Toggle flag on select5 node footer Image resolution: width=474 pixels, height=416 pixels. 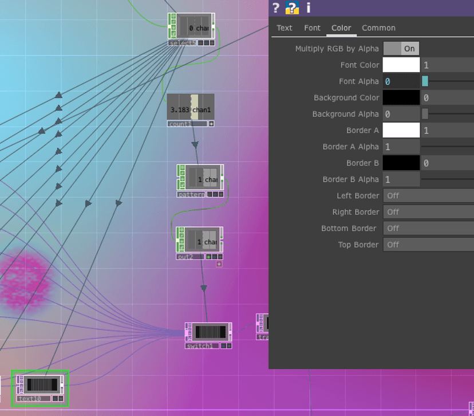(201, 43)
